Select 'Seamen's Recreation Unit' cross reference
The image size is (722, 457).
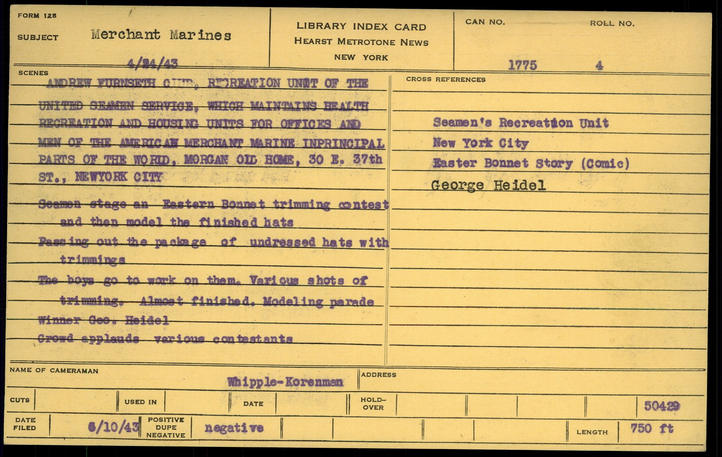point(520,123)
